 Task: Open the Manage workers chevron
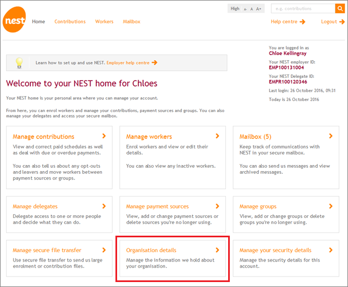217,136
